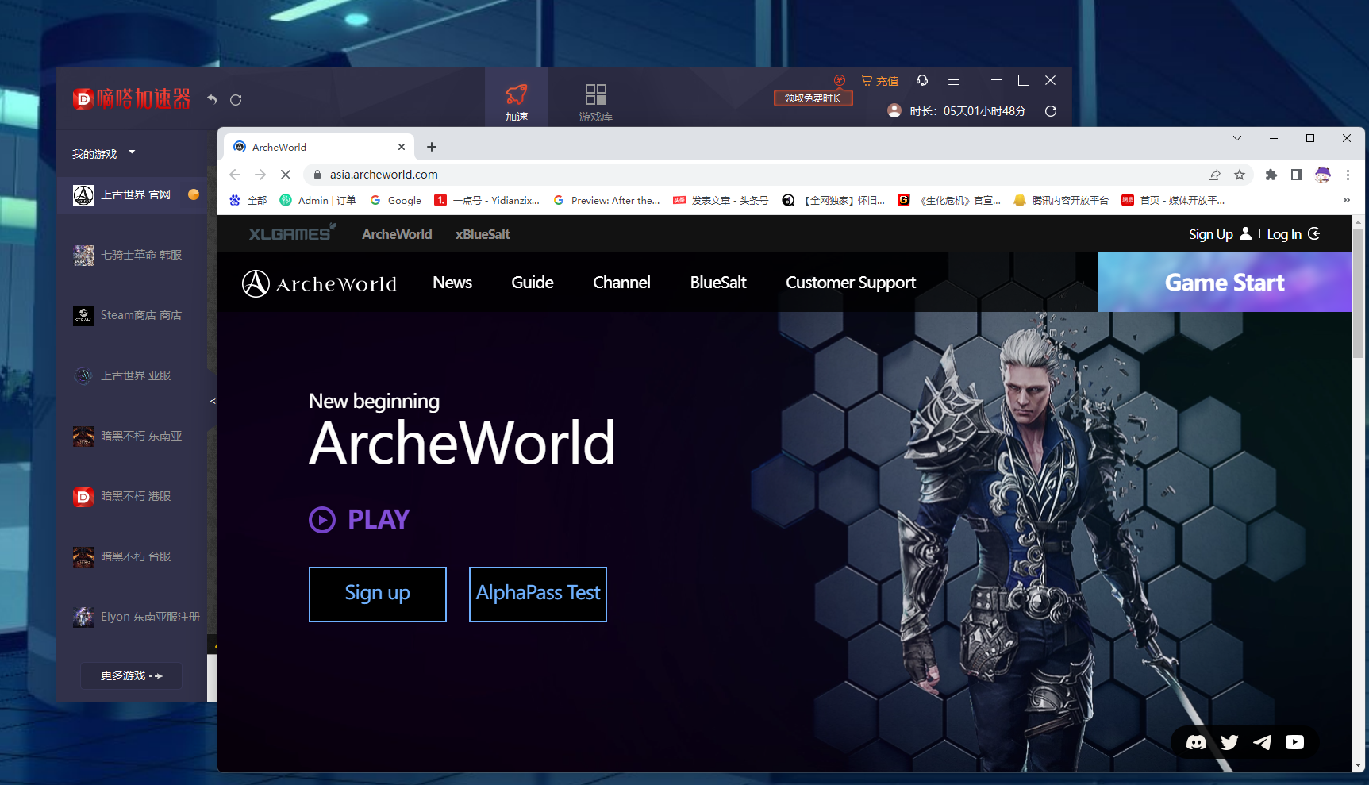The width and height of the screenshot is (1369, 785).
Task: Open a new browser tab
Action: tap(432, 147)
